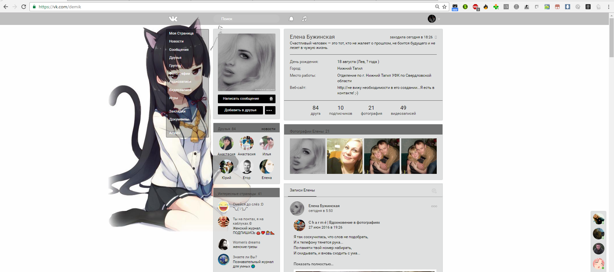
Task: Open the blue download arrow extension
Action: (x=568, y=7)
